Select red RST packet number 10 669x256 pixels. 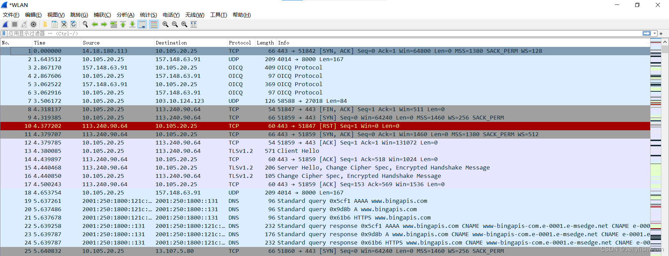tap(325, 126)
